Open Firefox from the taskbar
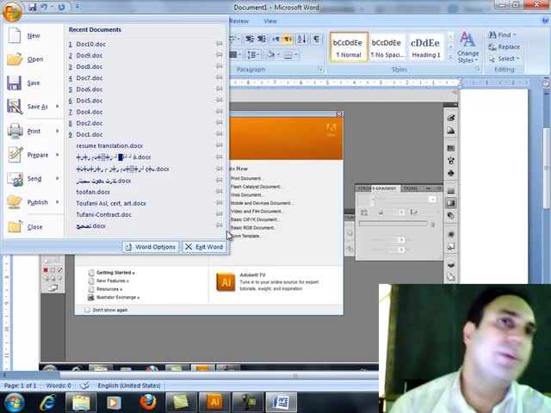Image resolution: width=551 pixels, height=413 pixels. [148, 402]
